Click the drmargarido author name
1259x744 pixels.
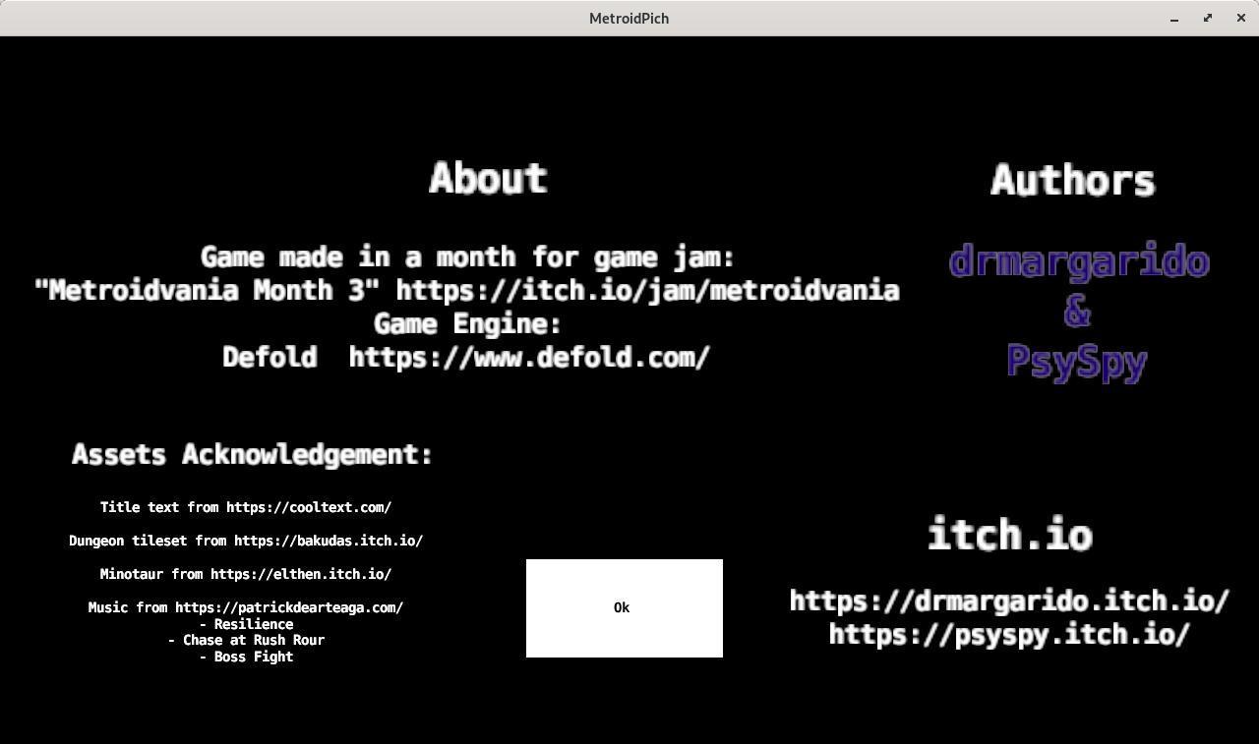click(1079, 262)
